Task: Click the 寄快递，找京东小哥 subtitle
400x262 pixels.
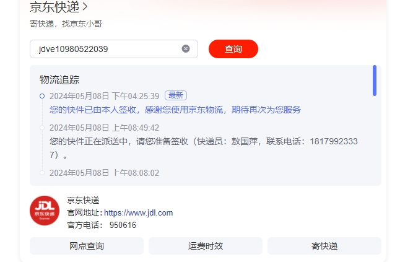Action: tap(66, 24)
